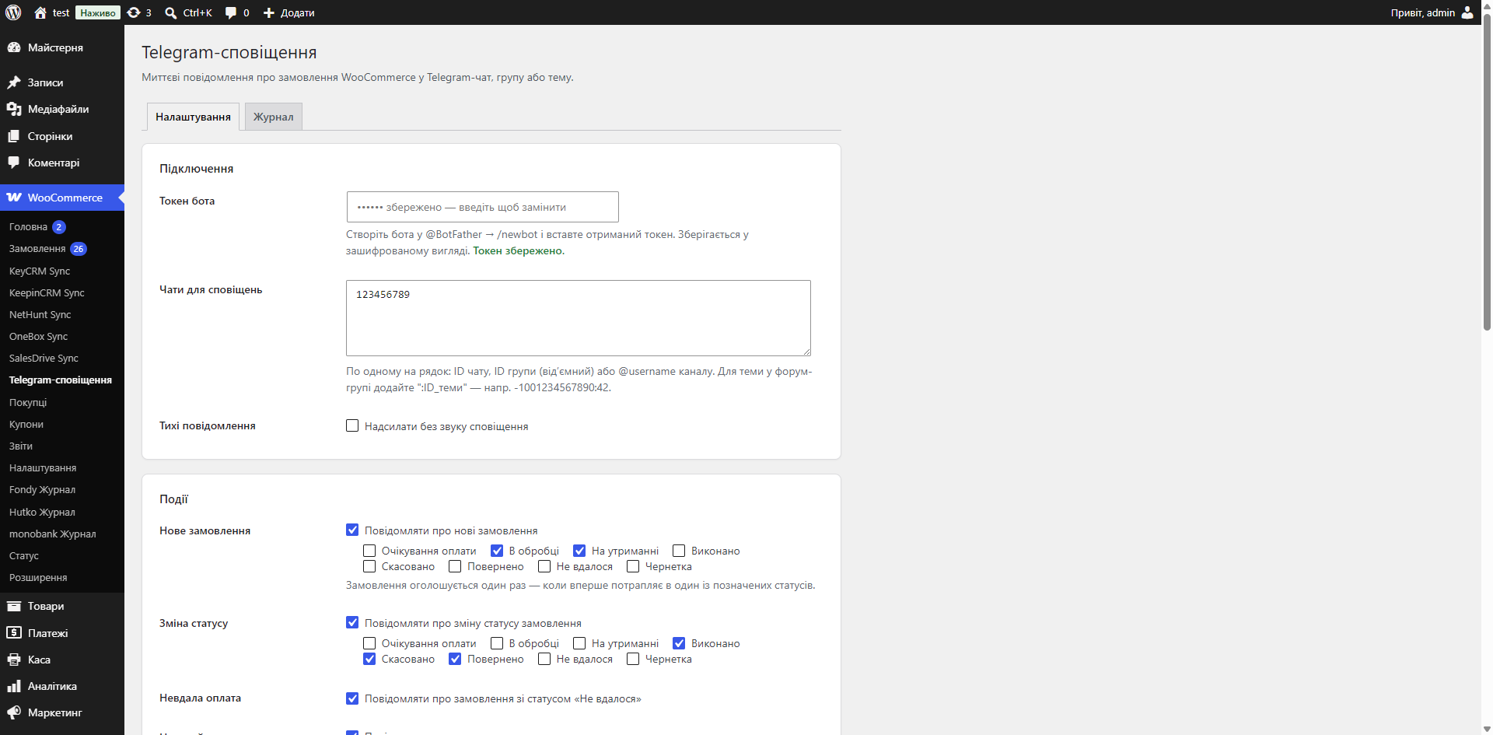Check Виконано under new order statuses
The width and height of the screenshot is (1493, 735).
(679, 551)
